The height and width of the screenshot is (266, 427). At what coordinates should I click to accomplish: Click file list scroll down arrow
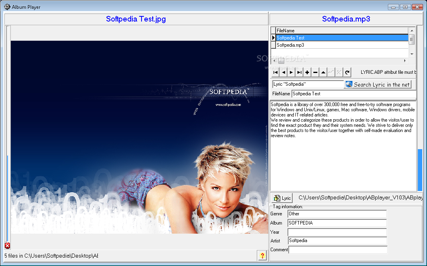click(412, 54)
